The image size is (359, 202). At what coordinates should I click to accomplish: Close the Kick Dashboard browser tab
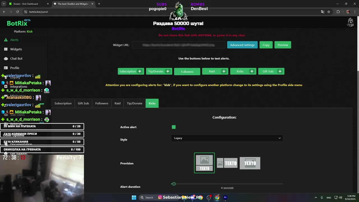(48, 4)
